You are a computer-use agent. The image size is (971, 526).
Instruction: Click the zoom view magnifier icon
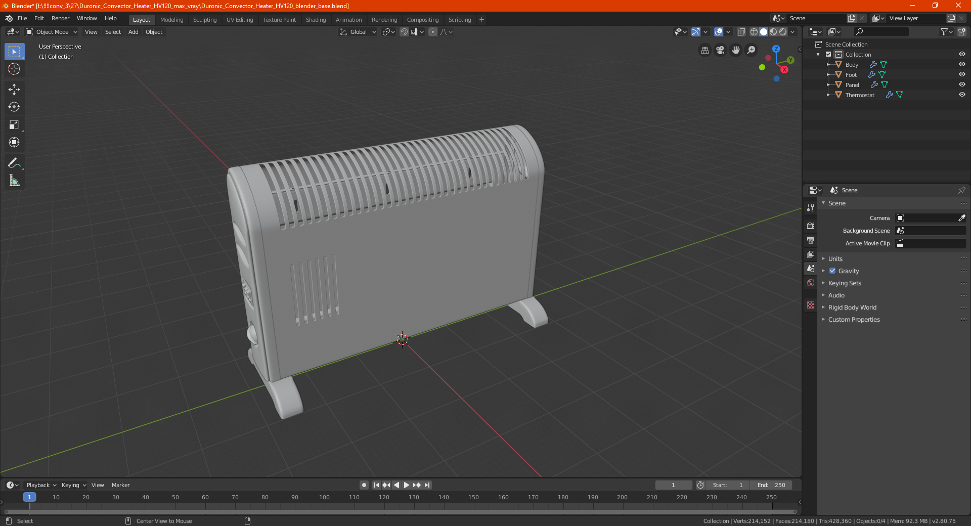coord(752,50)
